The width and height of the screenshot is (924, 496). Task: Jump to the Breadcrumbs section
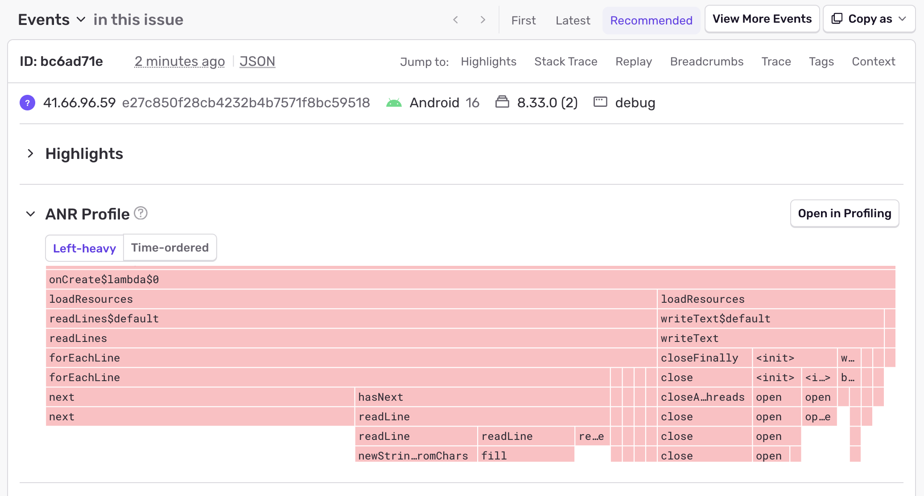[706, 61]
